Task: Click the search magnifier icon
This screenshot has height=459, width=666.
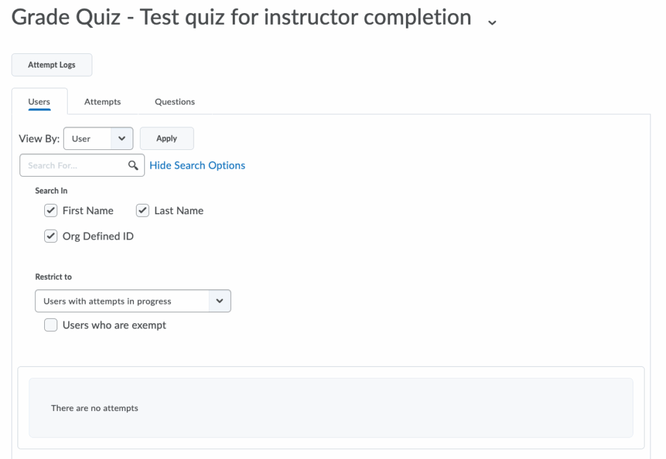Action: (x=133, y=166)
